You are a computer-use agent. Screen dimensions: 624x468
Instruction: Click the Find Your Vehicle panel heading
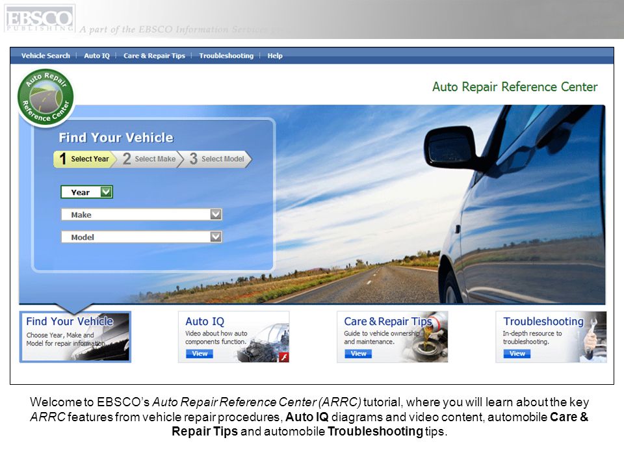coord(116,138)
